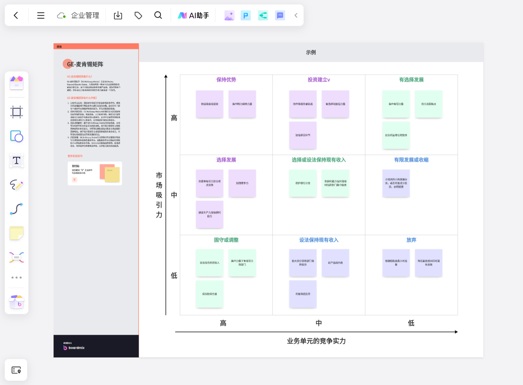The image size is (523, 385).
Task: Click the teal mind map icon
Action: tap(263, 15)
